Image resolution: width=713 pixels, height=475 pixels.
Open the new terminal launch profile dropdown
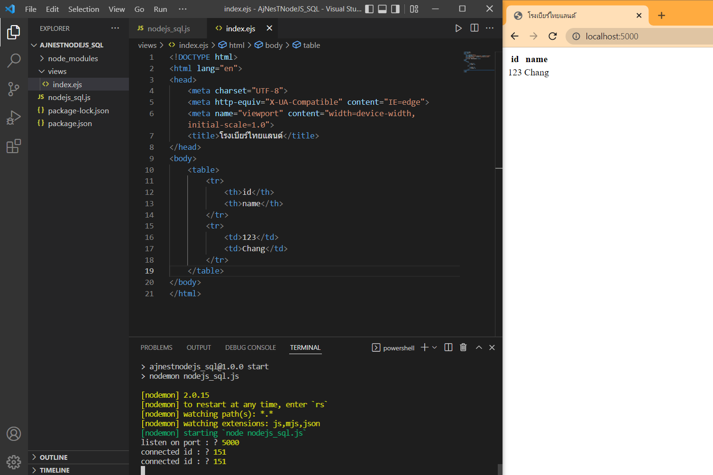click(435, 347)
